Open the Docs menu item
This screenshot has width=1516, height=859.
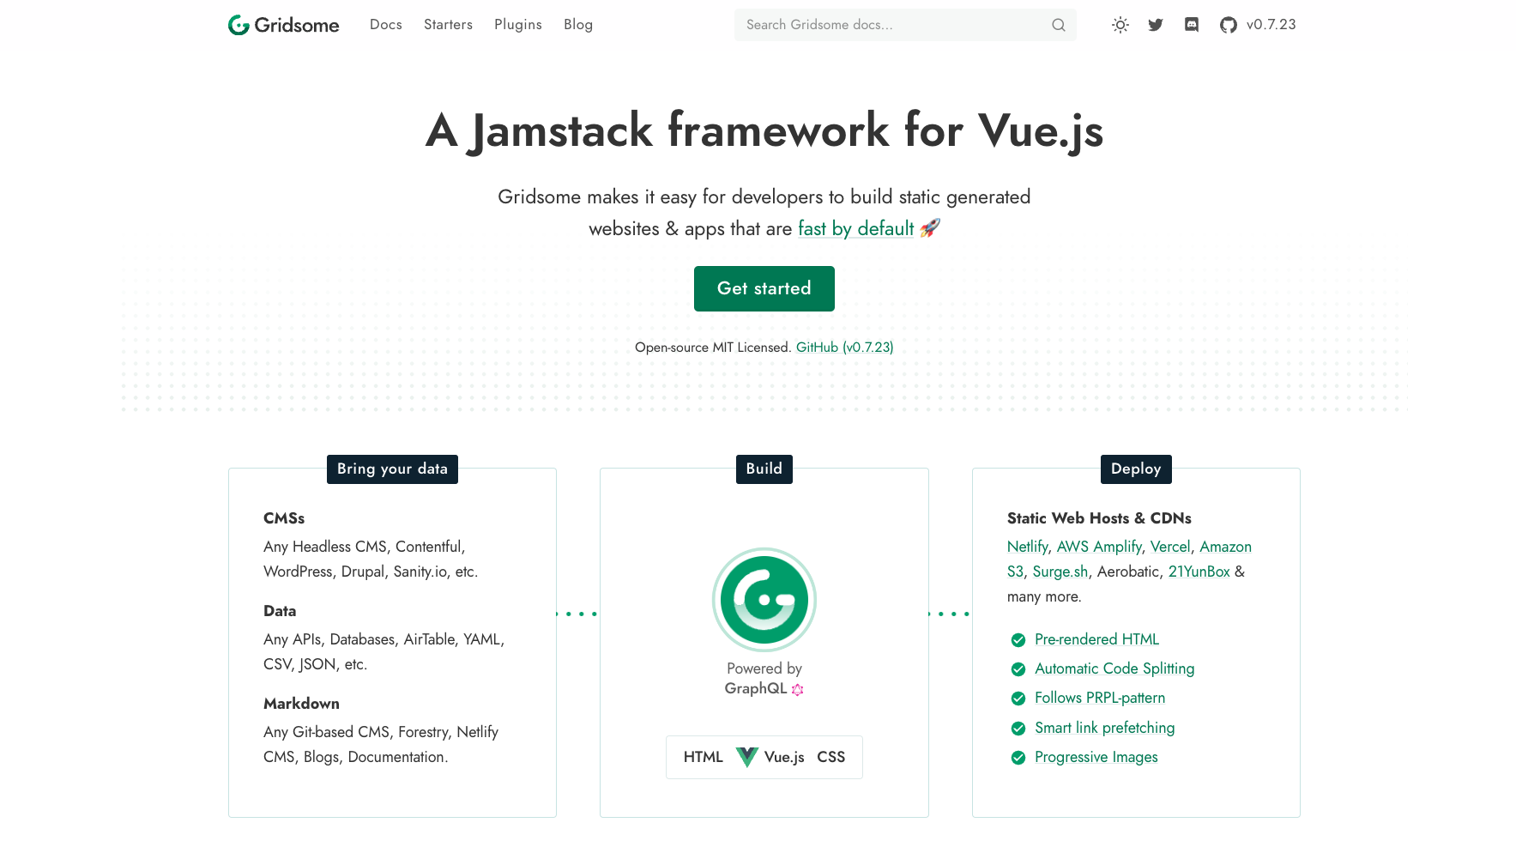(386, 25)
